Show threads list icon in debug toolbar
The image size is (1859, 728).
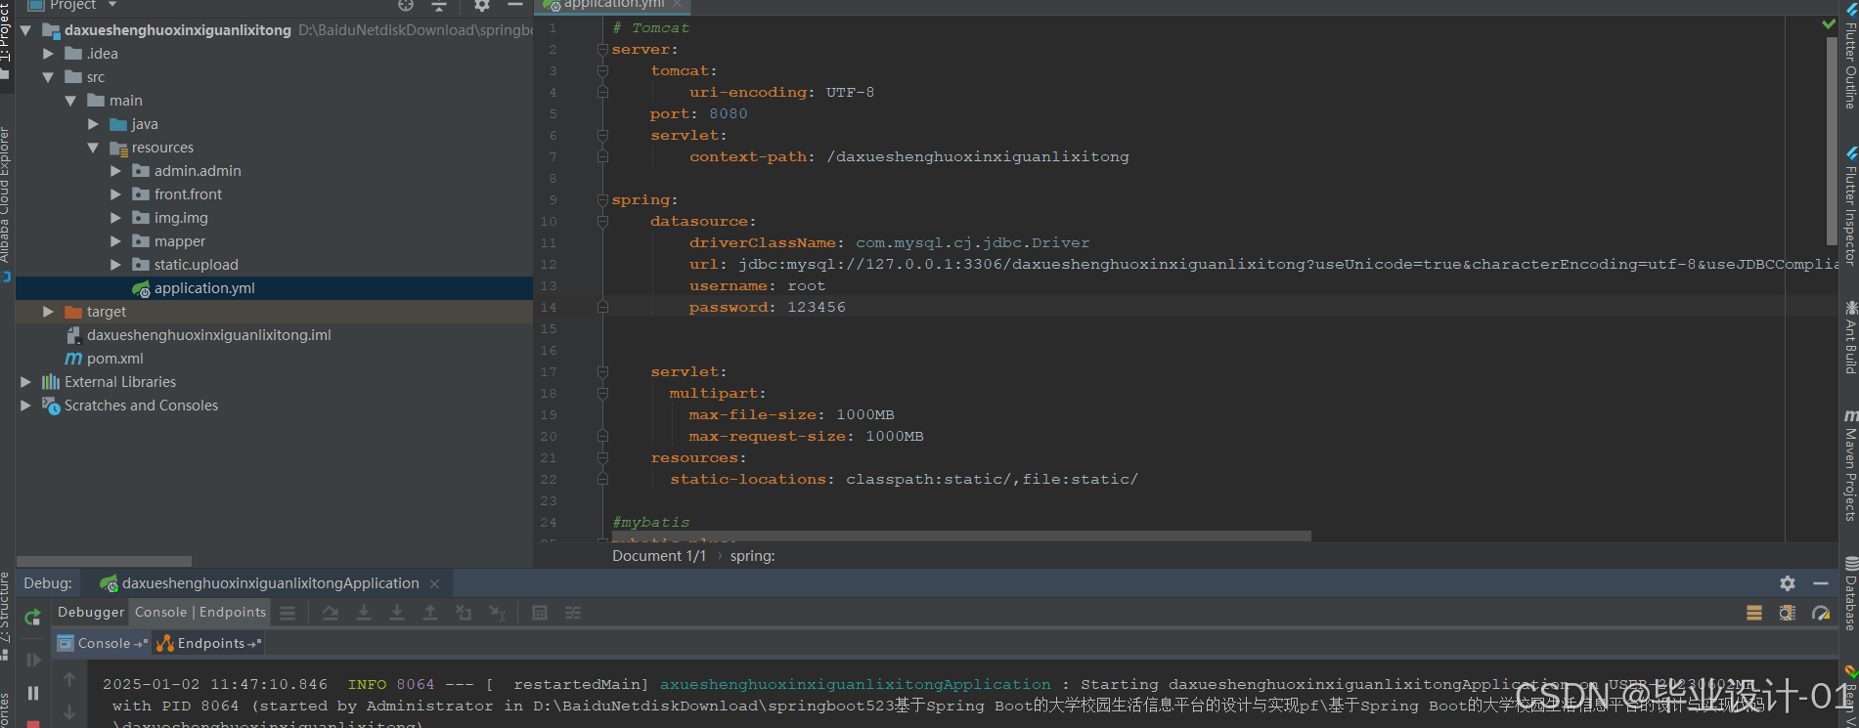click(288, 613)
